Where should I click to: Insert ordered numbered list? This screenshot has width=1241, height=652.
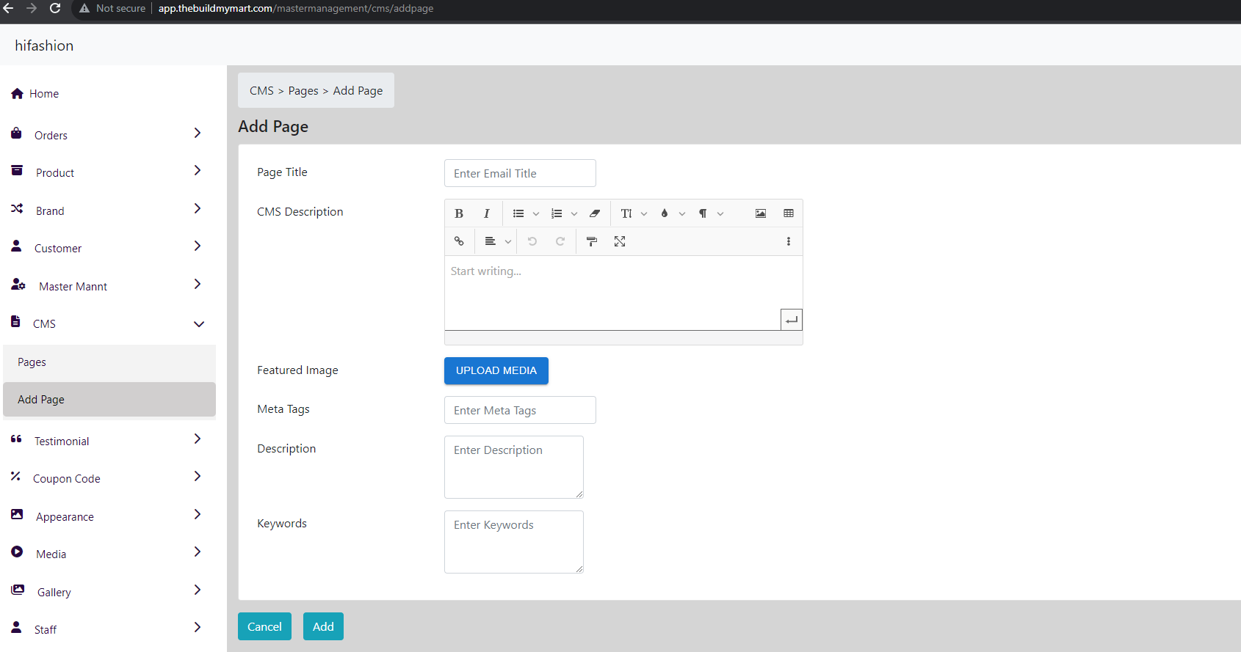557,213
